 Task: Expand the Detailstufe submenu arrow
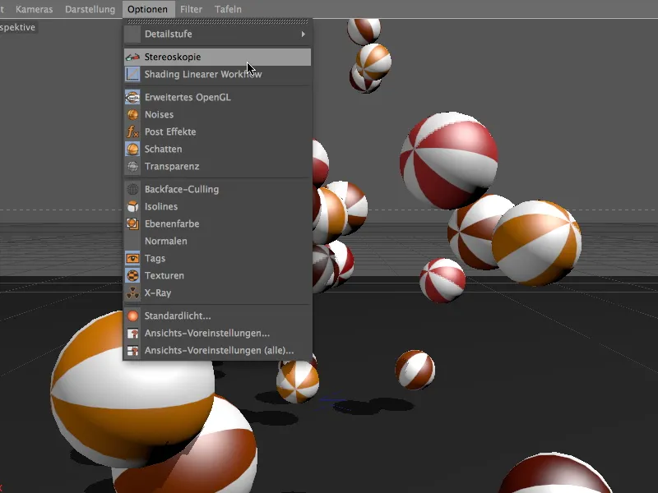pos(303,34)
